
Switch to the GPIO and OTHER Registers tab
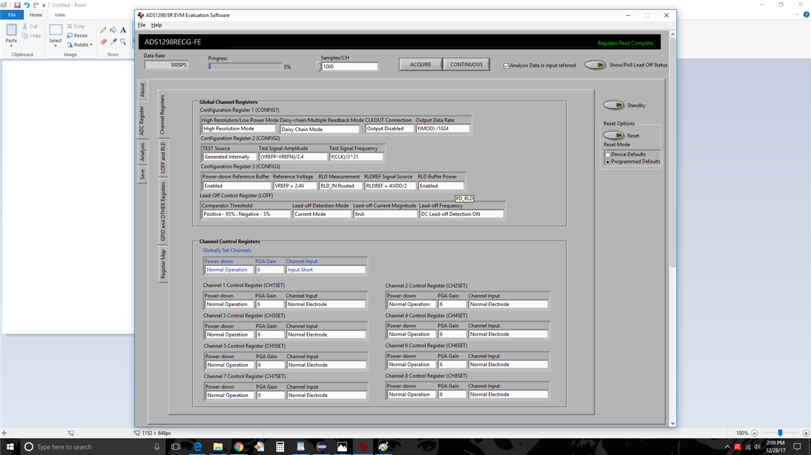pos(163,212)
